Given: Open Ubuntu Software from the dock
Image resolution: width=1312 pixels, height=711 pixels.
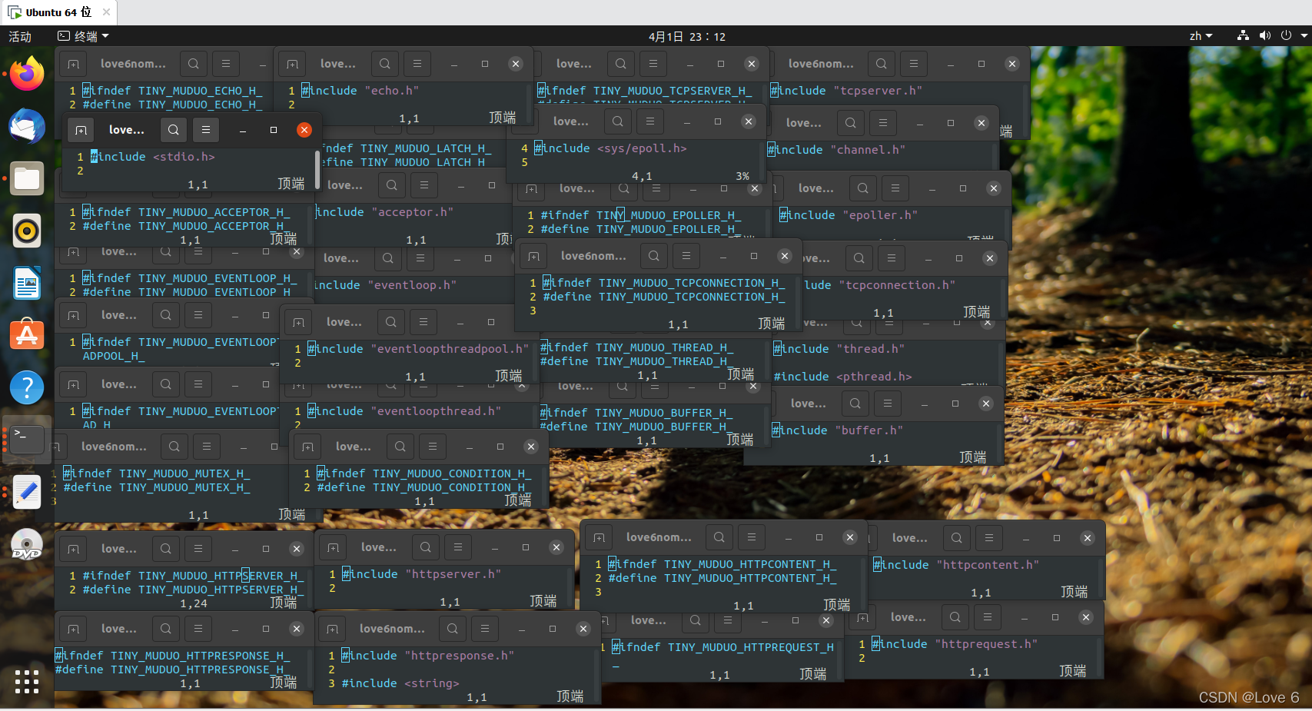Looking at the screenshot, I should click(27, 335).
